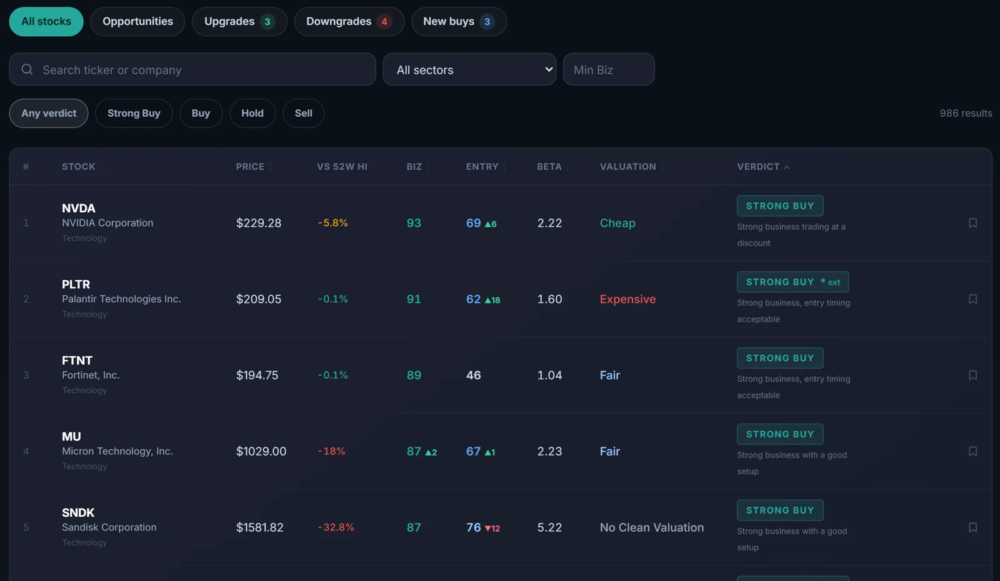The height and width of the screenshot is (581, 1000).
Task: Sort table by Valuation column
Action: pyautogui.click(x=632, y=167)
